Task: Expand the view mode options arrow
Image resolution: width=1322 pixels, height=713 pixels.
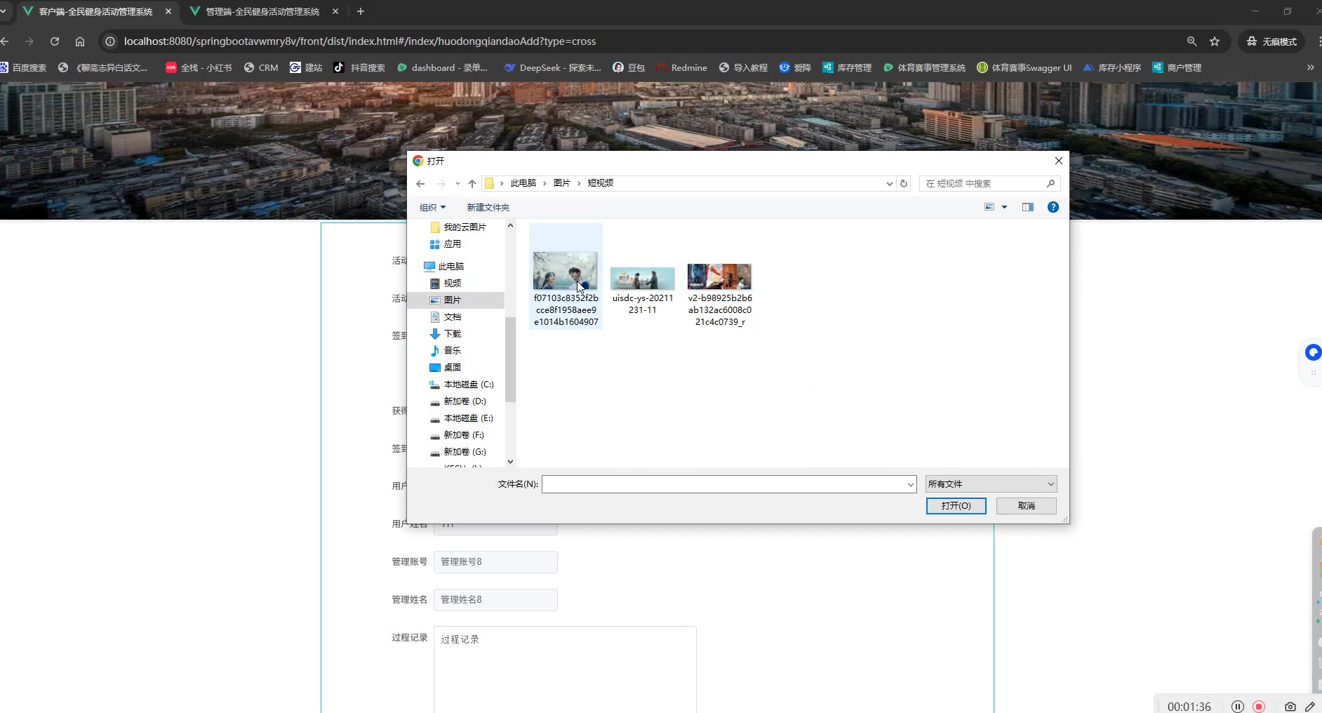Action: 1004,207
